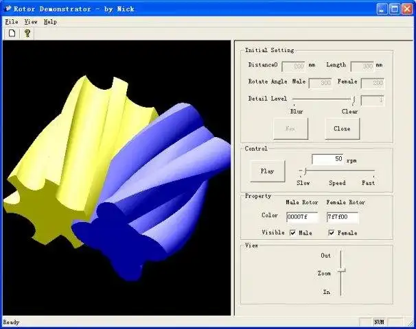Click the disabled New button
Screen dimensions: 416x329
[x=291, y=129]
